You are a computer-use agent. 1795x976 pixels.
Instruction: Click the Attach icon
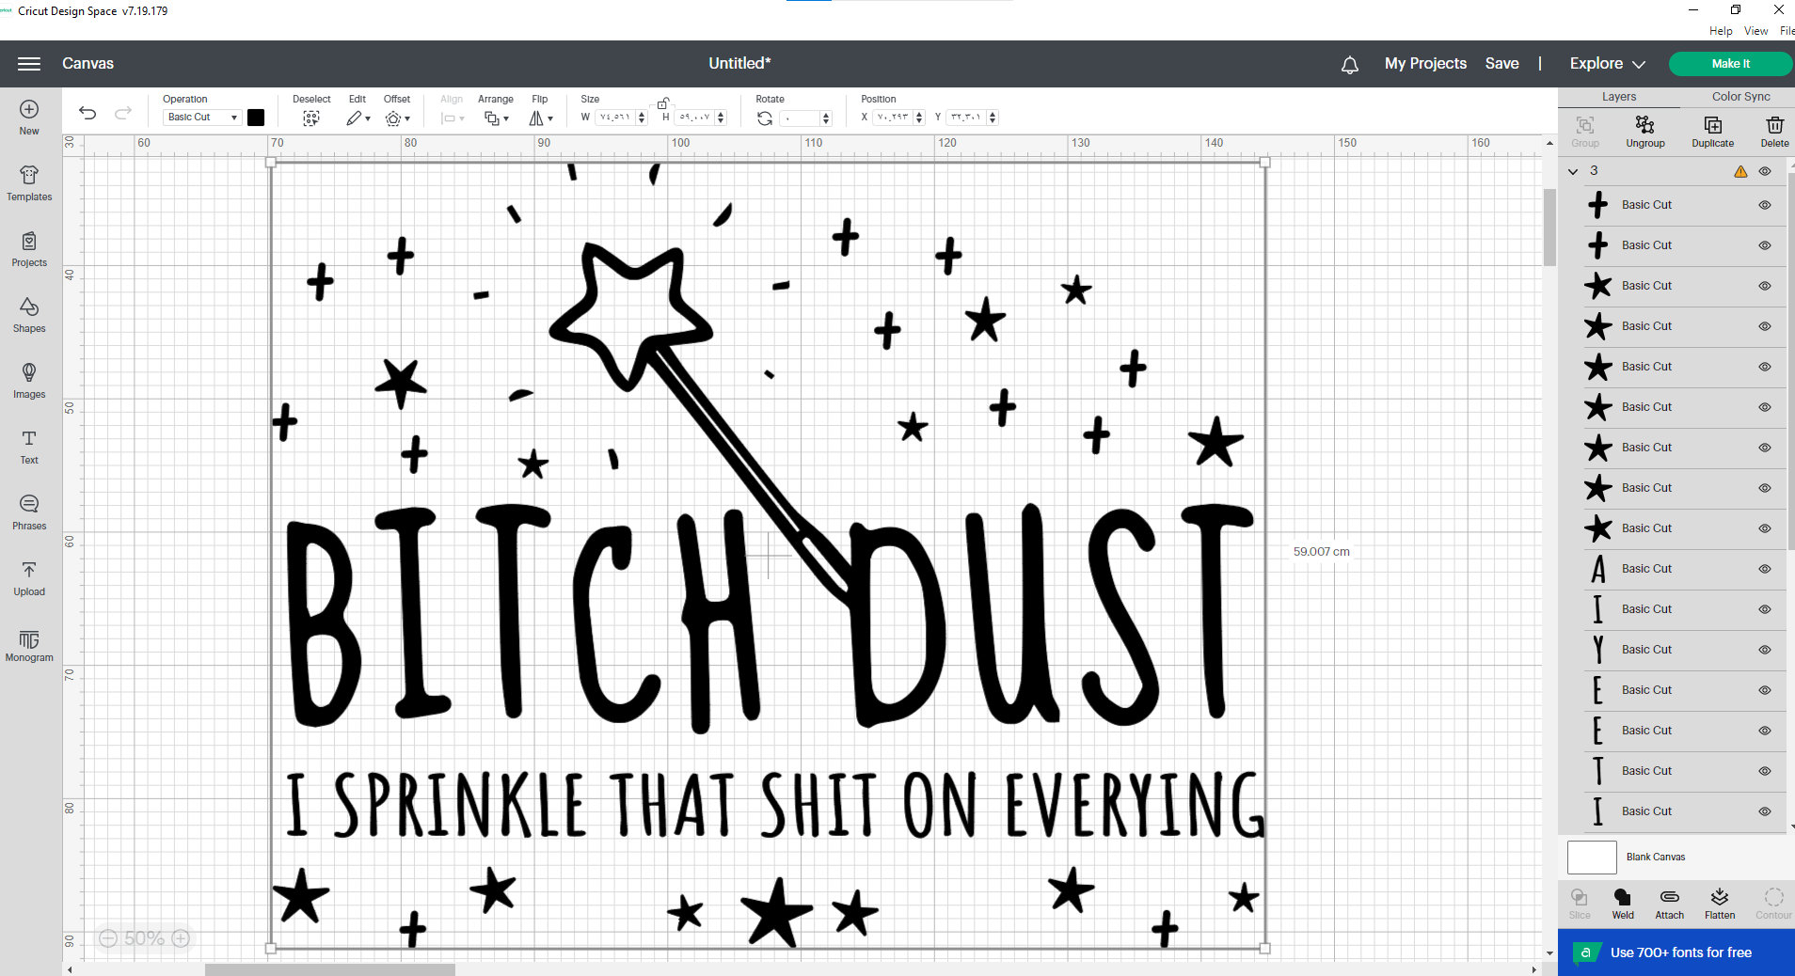click(x=1668, y=903)
